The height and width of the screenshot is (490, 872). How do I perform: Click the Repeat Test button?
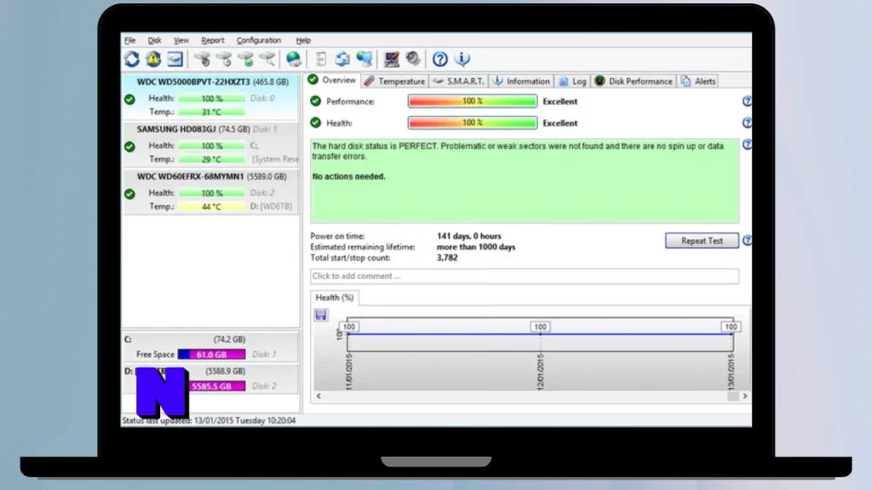[x=702, y=241]
